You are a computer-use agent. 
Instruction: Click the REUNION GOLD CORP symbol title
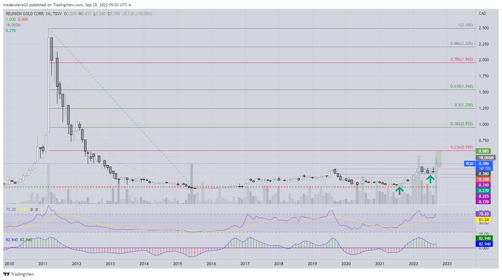pyautogui.click(x=25, y=14)
